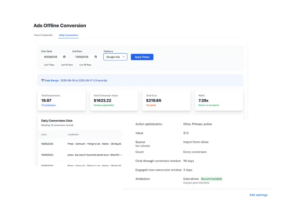Open the End Date calendar picker icon
This screenshot has height=221, width=295.
pos(95,57)
